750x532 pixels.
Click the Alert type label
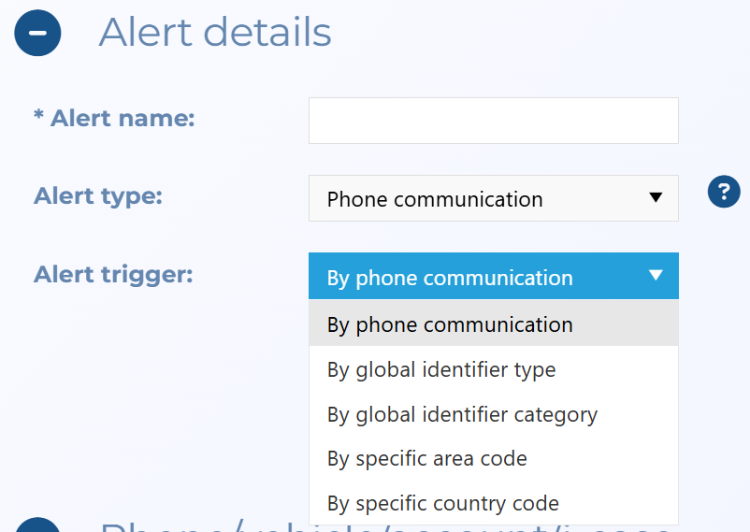click(x=98, y=196)
